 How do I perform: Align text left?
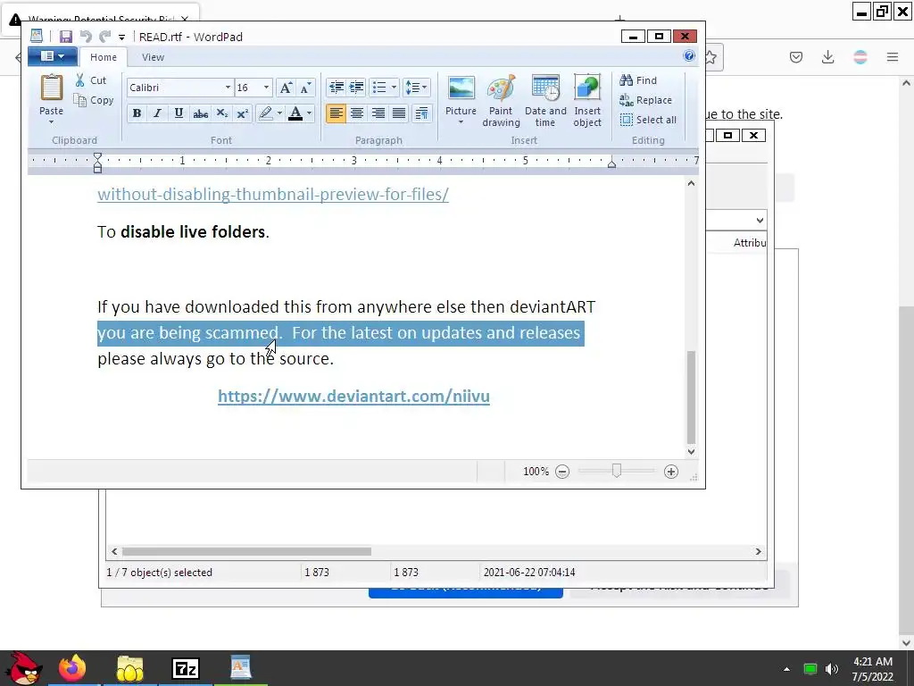click(x=336, y=113)
